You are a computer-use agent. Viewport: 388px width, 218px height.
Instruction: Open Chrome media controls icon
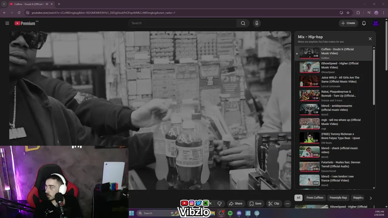point(369,13)
